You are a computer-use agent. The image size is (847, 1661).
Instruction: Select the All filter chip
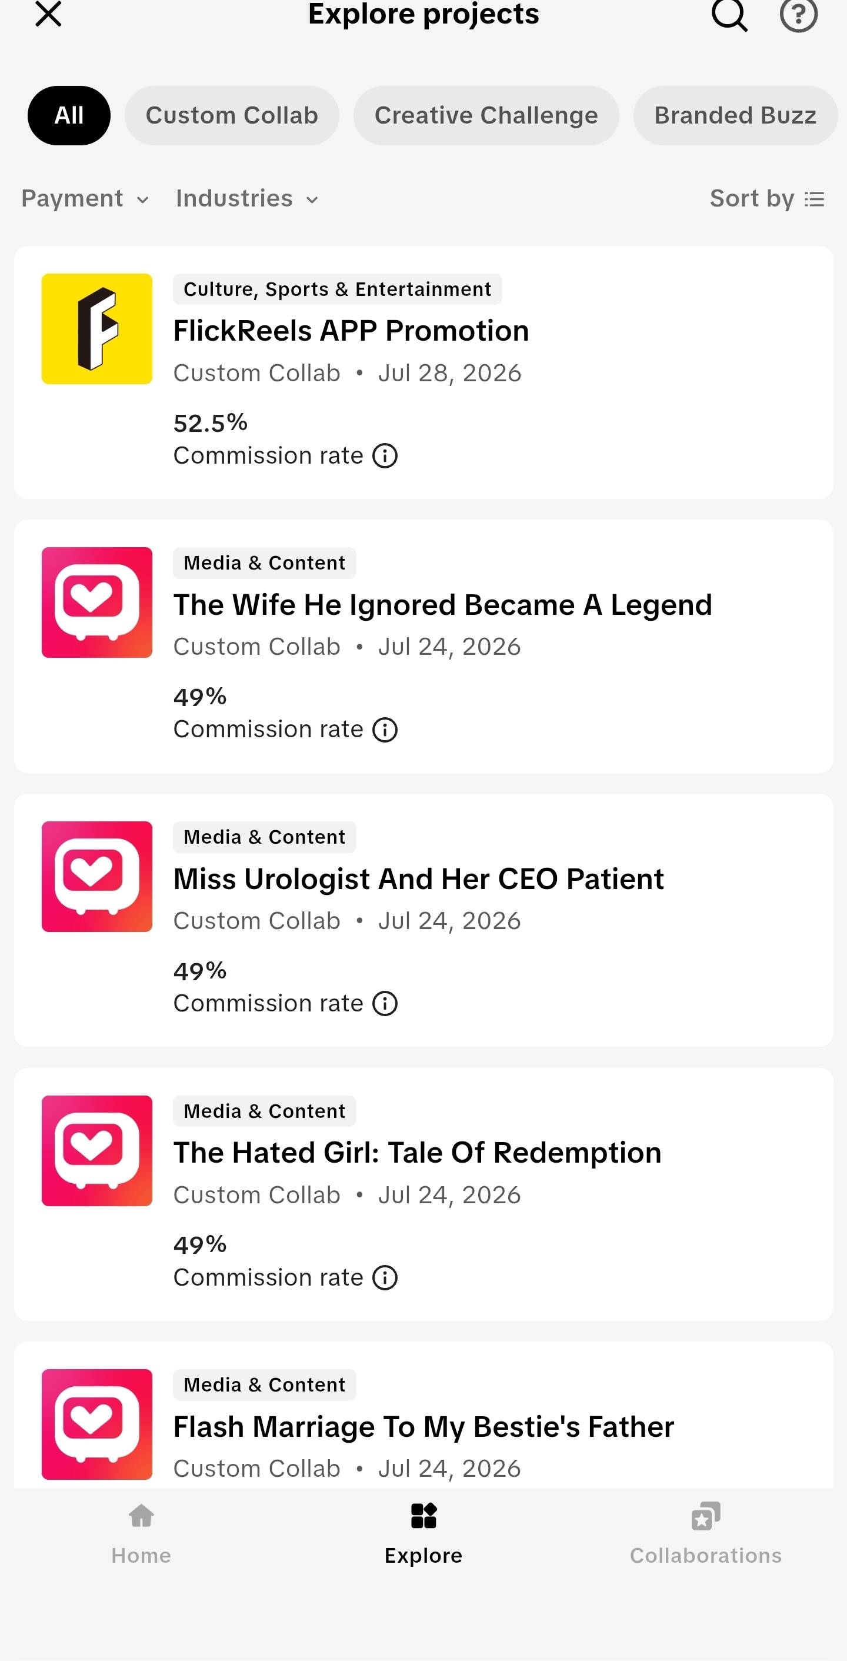click(x=69, y=115)
